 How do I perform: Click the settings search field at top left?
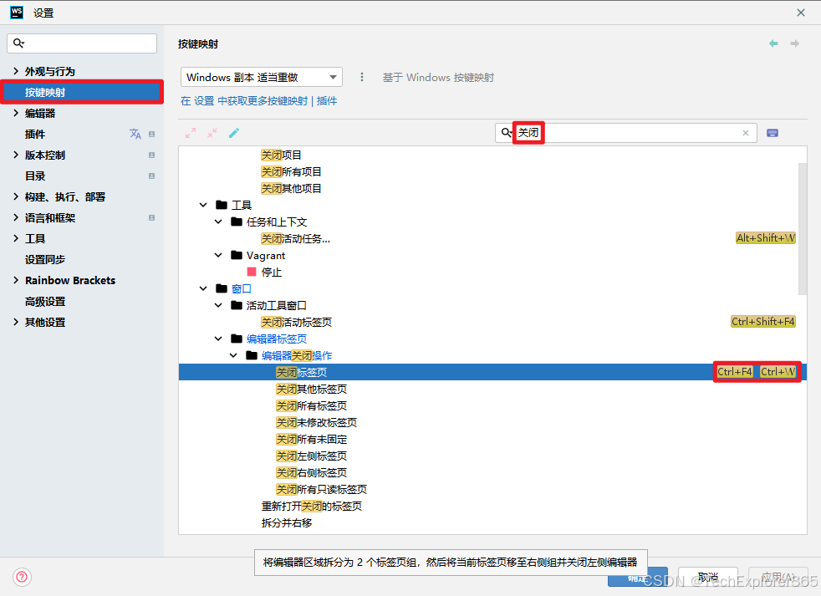tap(81, 42)
